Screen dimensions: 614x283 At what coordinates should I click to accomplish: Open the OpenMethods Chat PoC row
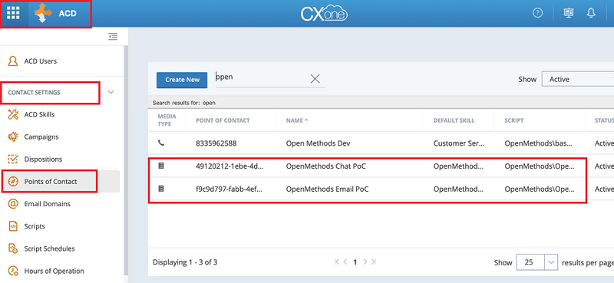point(368,166)
